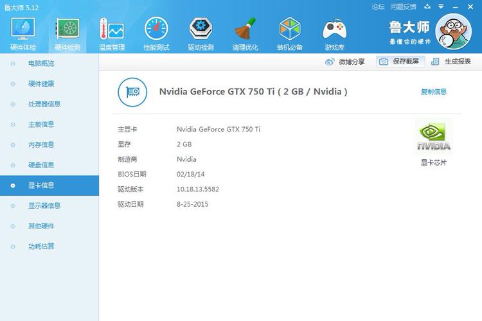The image size is (482, 321).
Task: Click driver version 10.18.13.5582
Action: [x=198, y=189]
